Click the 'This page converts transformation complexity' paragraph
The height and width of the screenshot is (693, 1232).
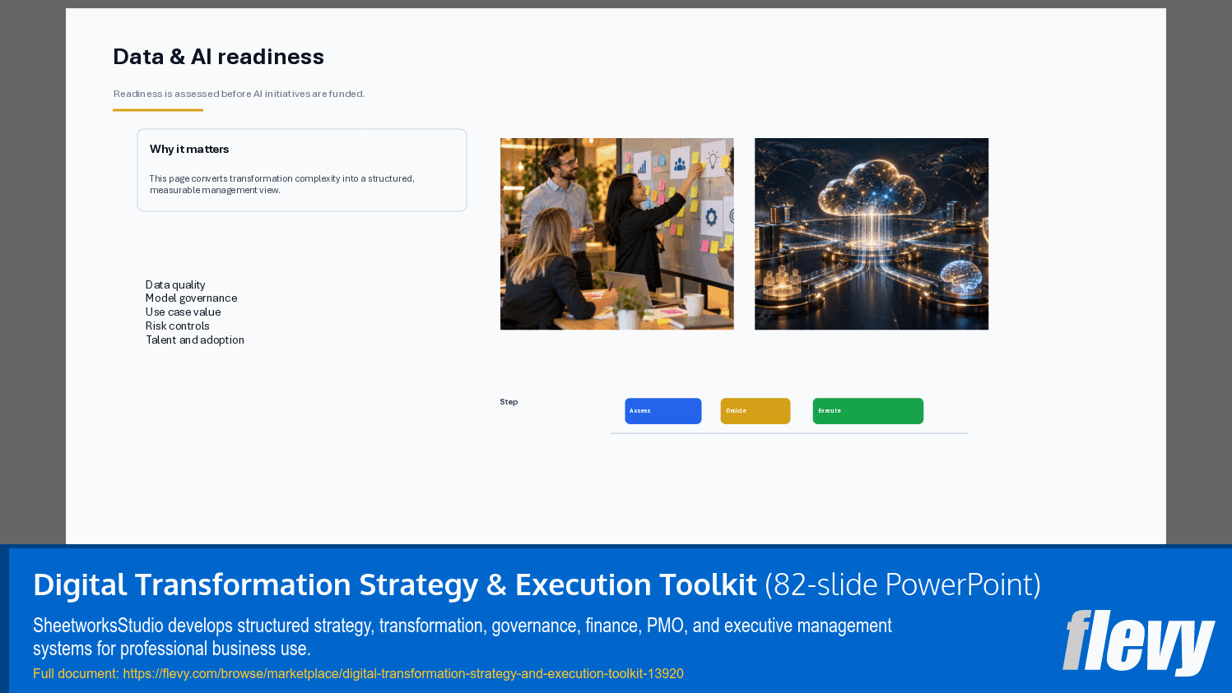[x=281, y=184]
